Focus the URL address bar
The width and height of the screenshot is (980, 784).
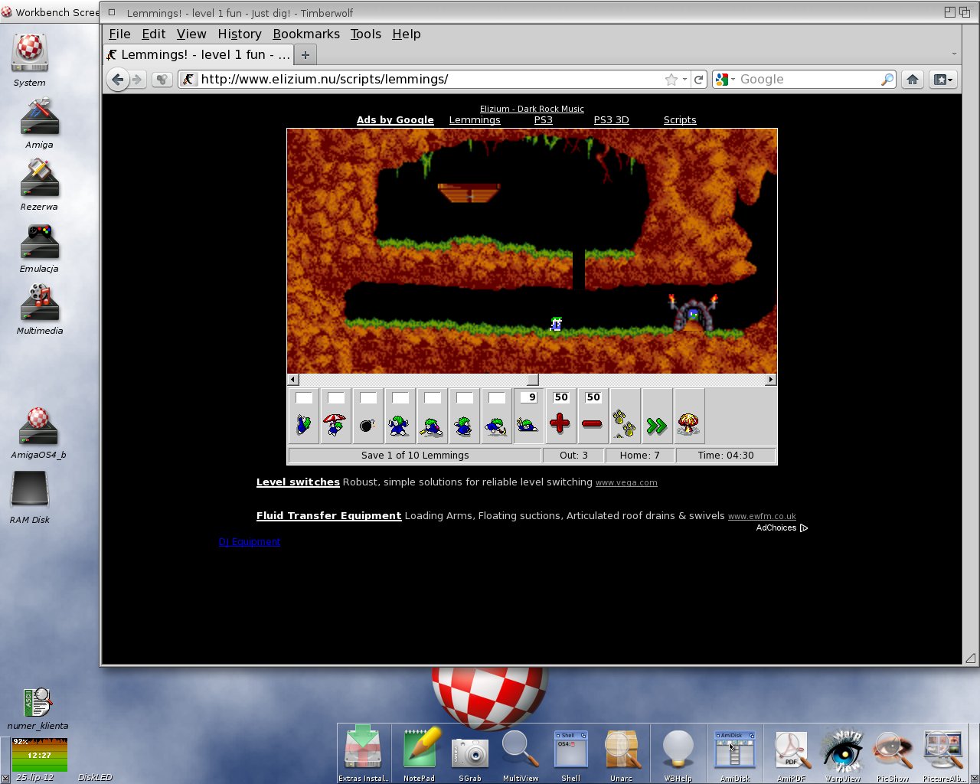tap(429, 80)
